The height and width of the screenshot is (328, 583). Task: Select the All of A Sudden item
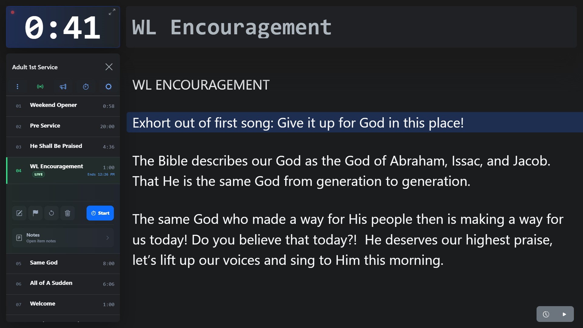(63, 284)
